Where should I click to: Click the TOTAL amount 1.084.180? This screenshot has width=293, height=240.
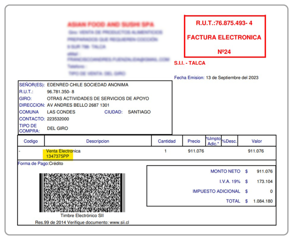tap(262, 201)
